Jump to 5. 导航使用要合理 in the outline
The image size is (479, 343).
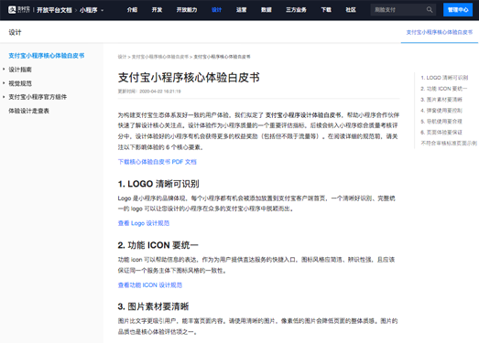coord(441,122)
